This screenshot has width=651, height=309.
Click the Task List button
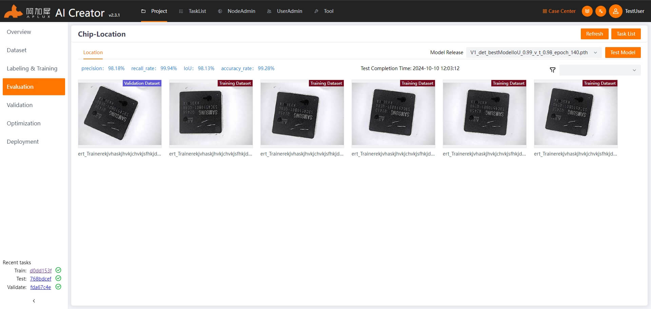click(626, 34)
